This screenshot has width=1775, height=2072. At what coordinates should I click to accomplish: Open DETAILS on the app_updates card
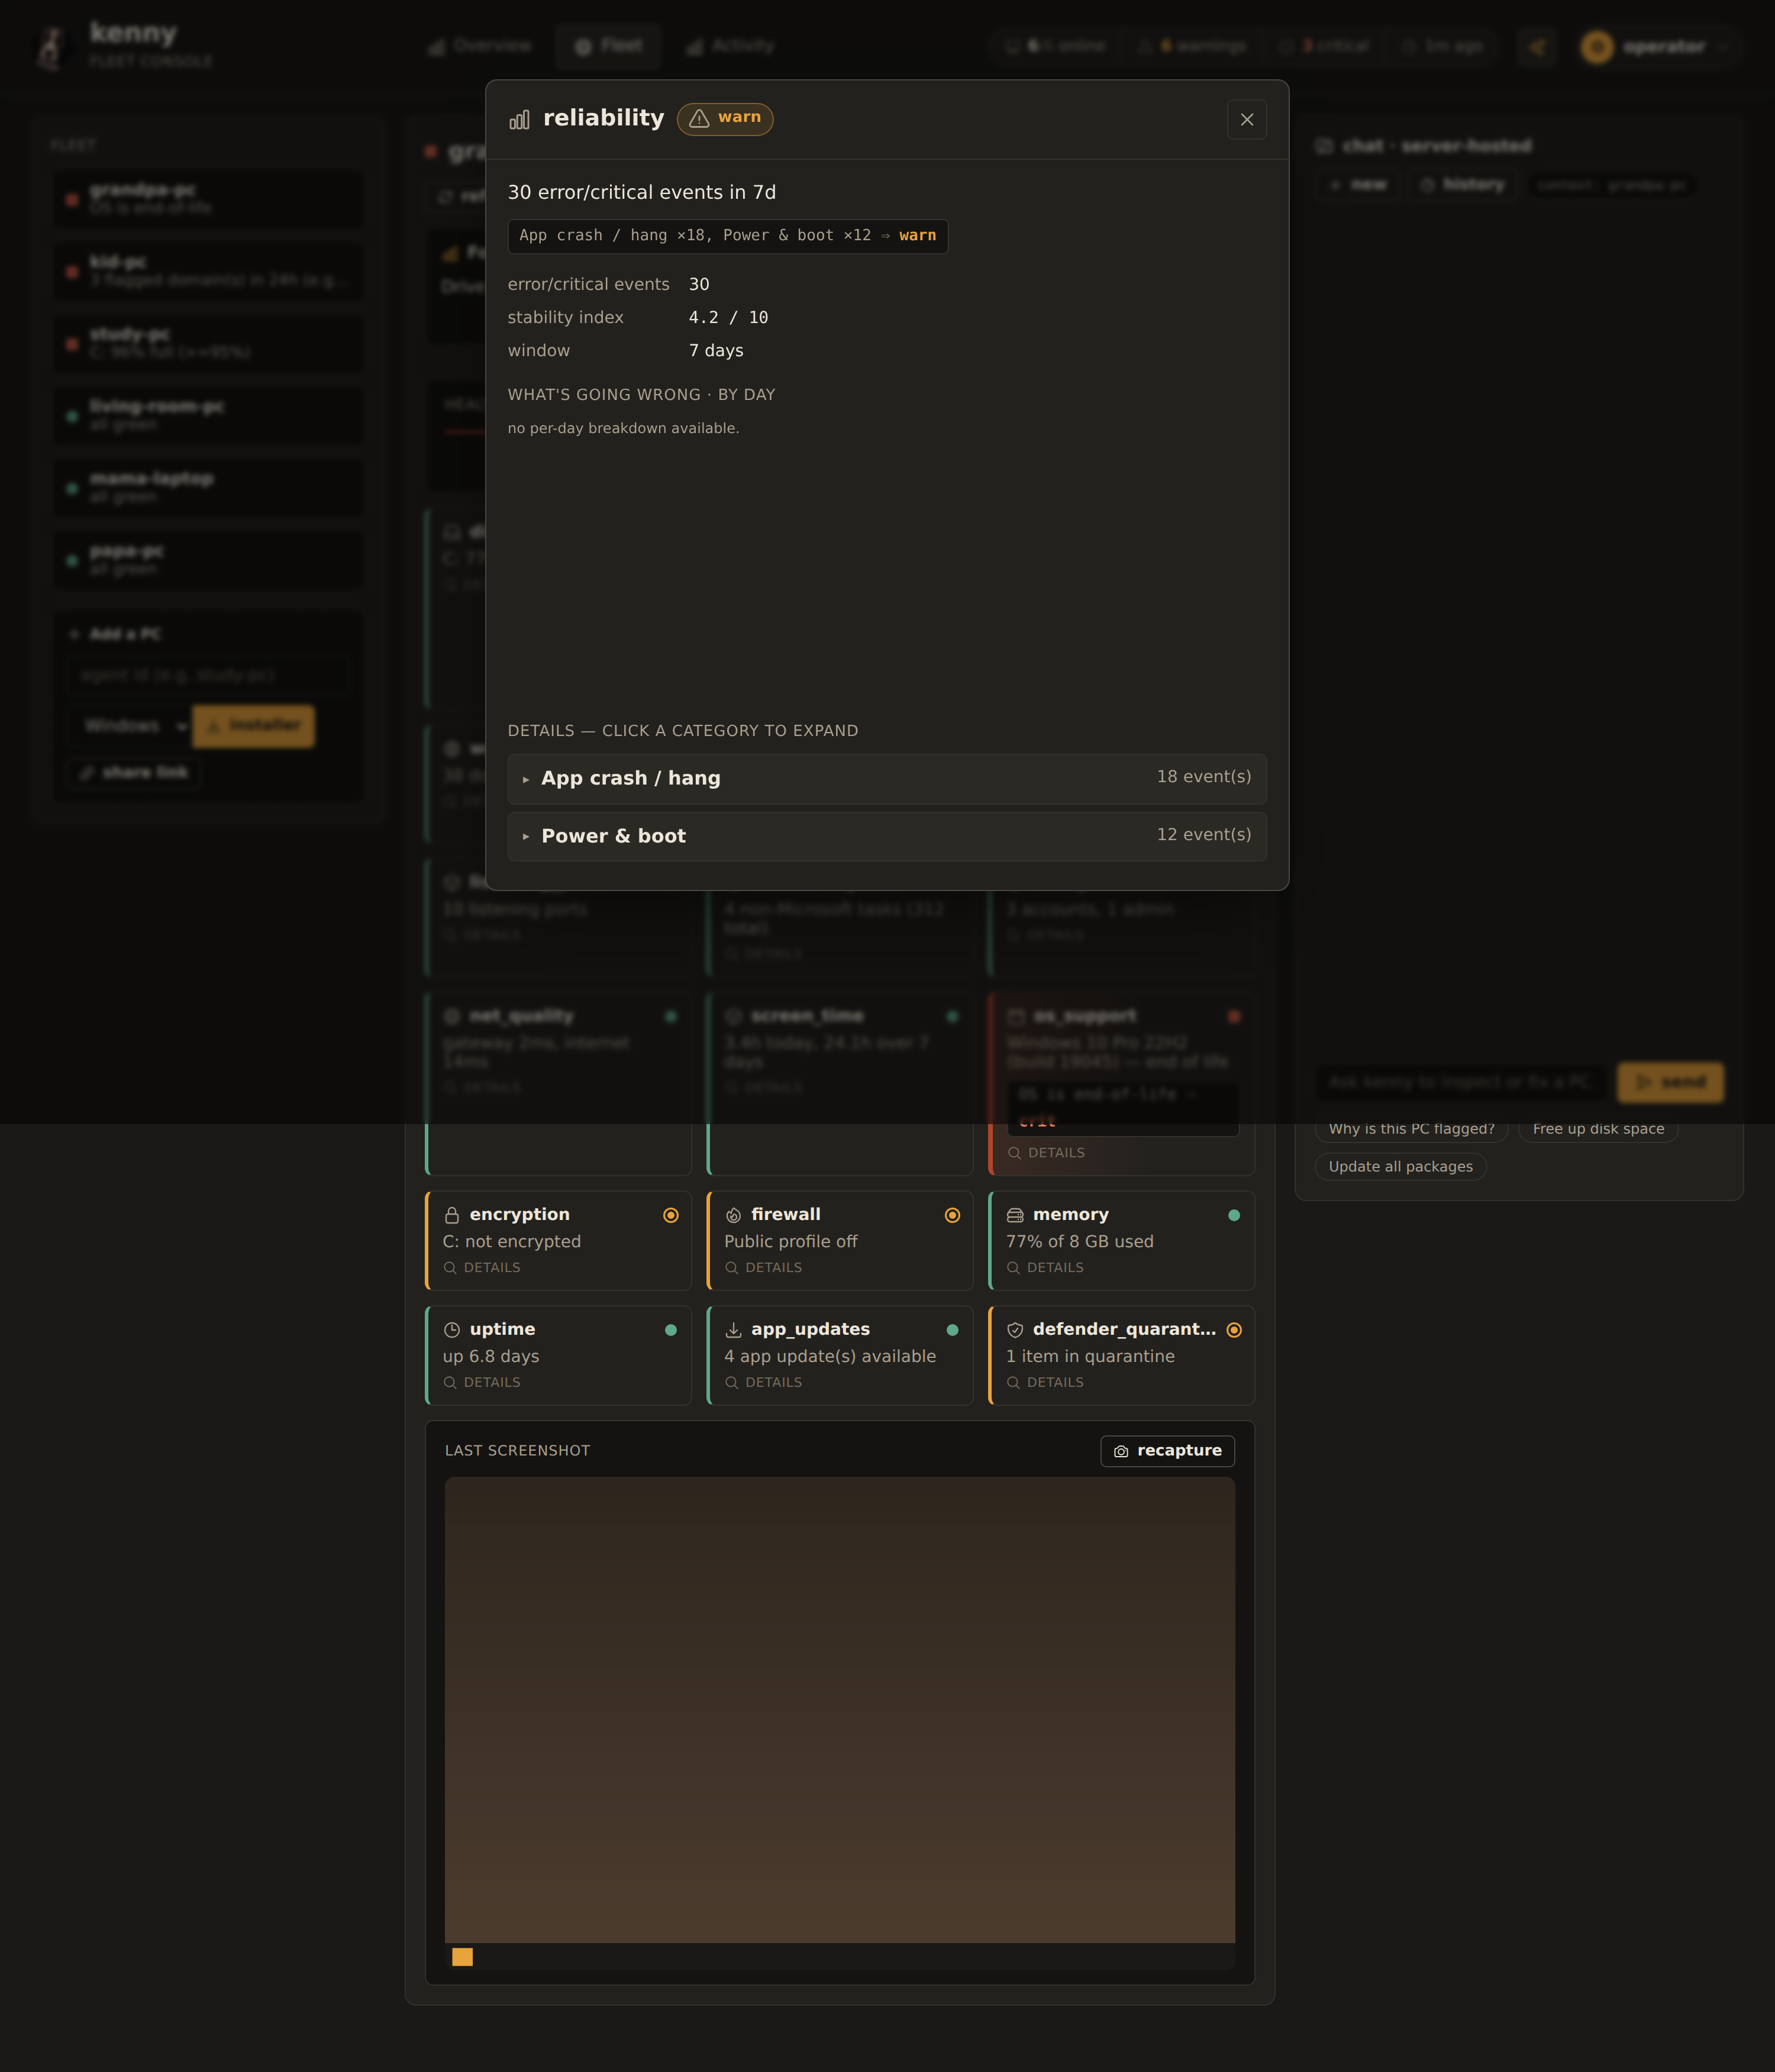tap(763, 1382)
